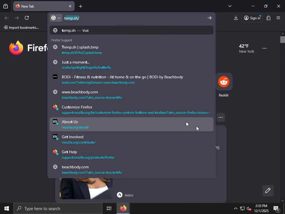Open the Firefox application hamburger menu
Screen dimensions: 285x214
pyautogui.click(x=278, y=18)
